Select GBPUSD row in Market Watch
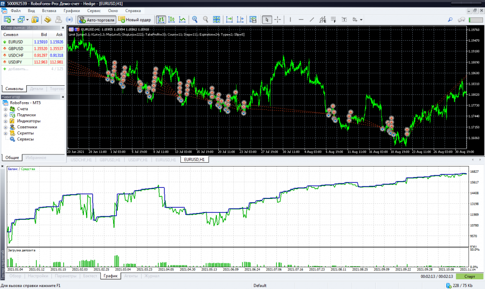The image size is (485, 289). click(16, 48)
